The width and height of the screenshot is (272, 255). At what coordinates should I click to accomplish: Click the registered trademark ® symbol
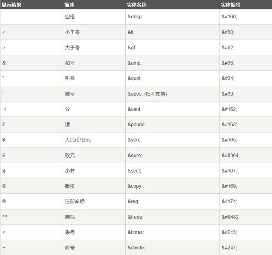pos(4,201)
